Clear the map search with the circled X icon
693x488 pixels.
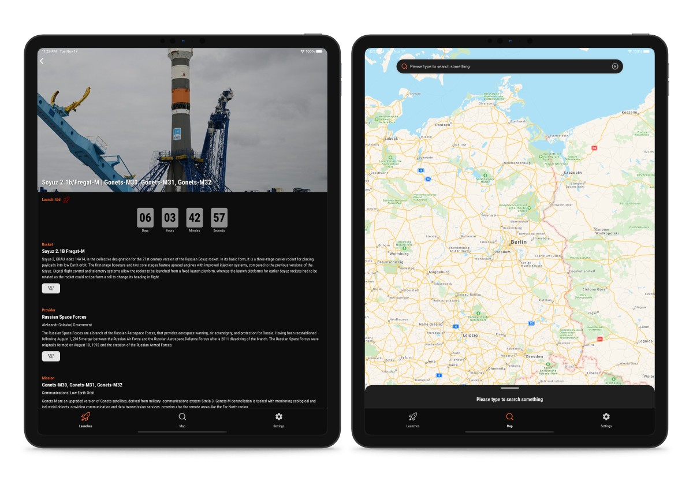(615, 66)
